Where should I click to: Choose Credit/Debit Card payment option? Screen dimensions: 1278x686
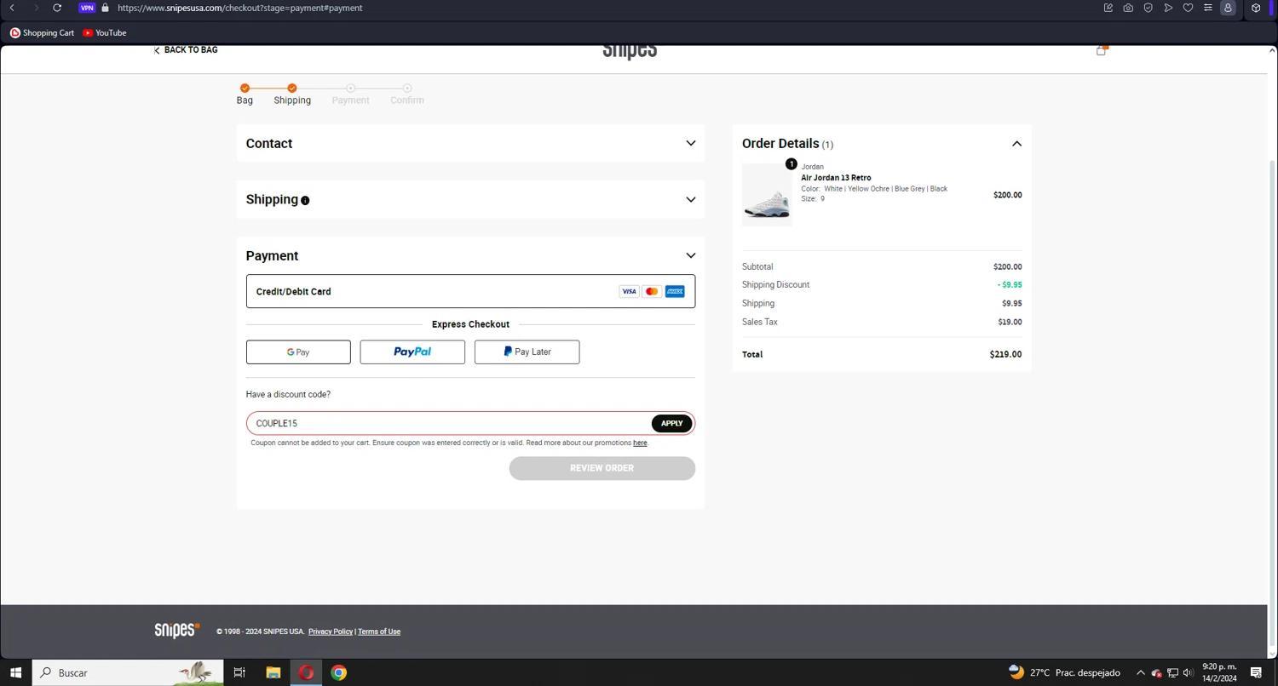click(x=470, y=291)
